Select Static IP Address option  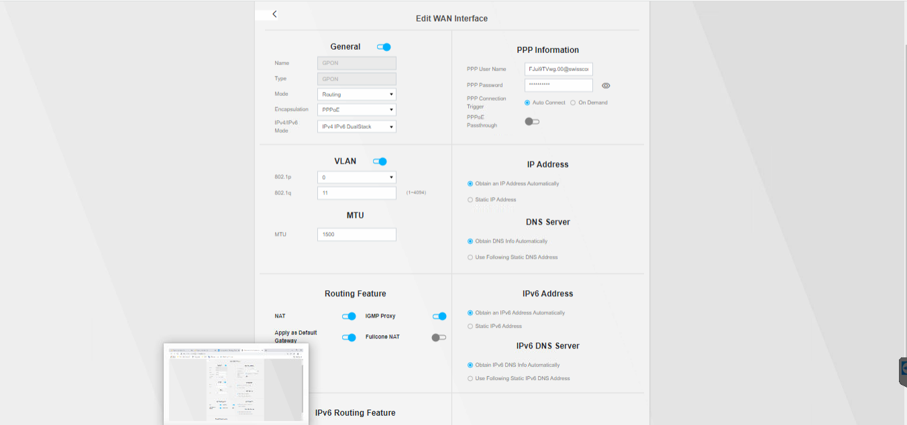coord(470,200)
